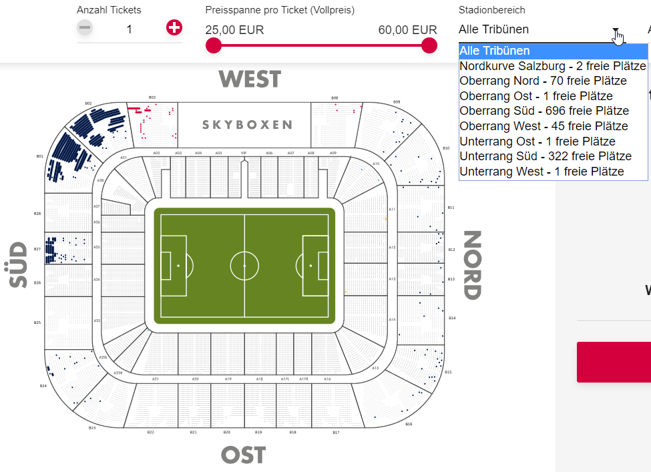Click the Stadionbereich dropdown arrow

tap(616, 31)
